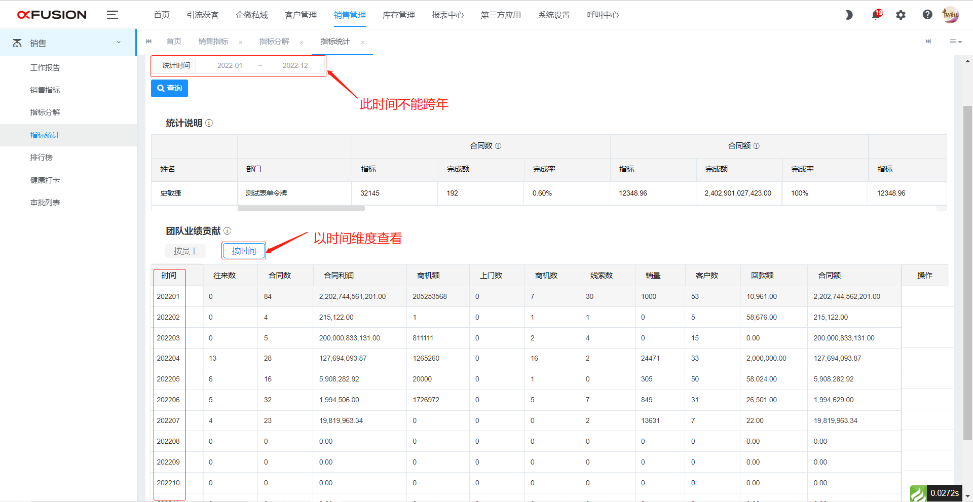Open notifications bell with badge 19
Image resolution: width=973 pixels, height=502 pixels.
(876, 15)
